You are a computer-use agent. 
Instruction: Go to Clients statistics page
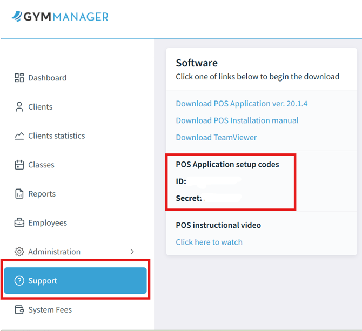(56, 136)
